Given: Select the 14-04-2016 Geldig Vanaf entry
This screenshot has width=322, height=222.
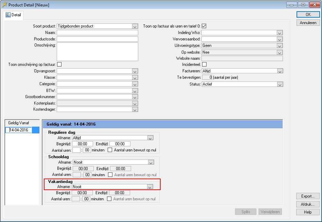Looking at the screenshot, I should click(x=19, y=130).
